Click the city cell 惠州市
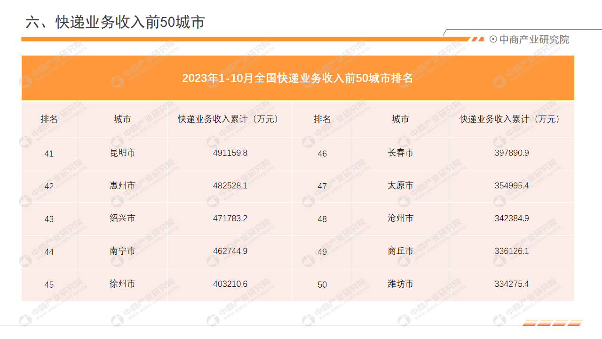 point(122,186)
